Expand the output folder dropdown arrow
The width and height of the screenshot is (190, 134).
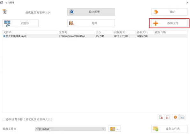(103, 129)
